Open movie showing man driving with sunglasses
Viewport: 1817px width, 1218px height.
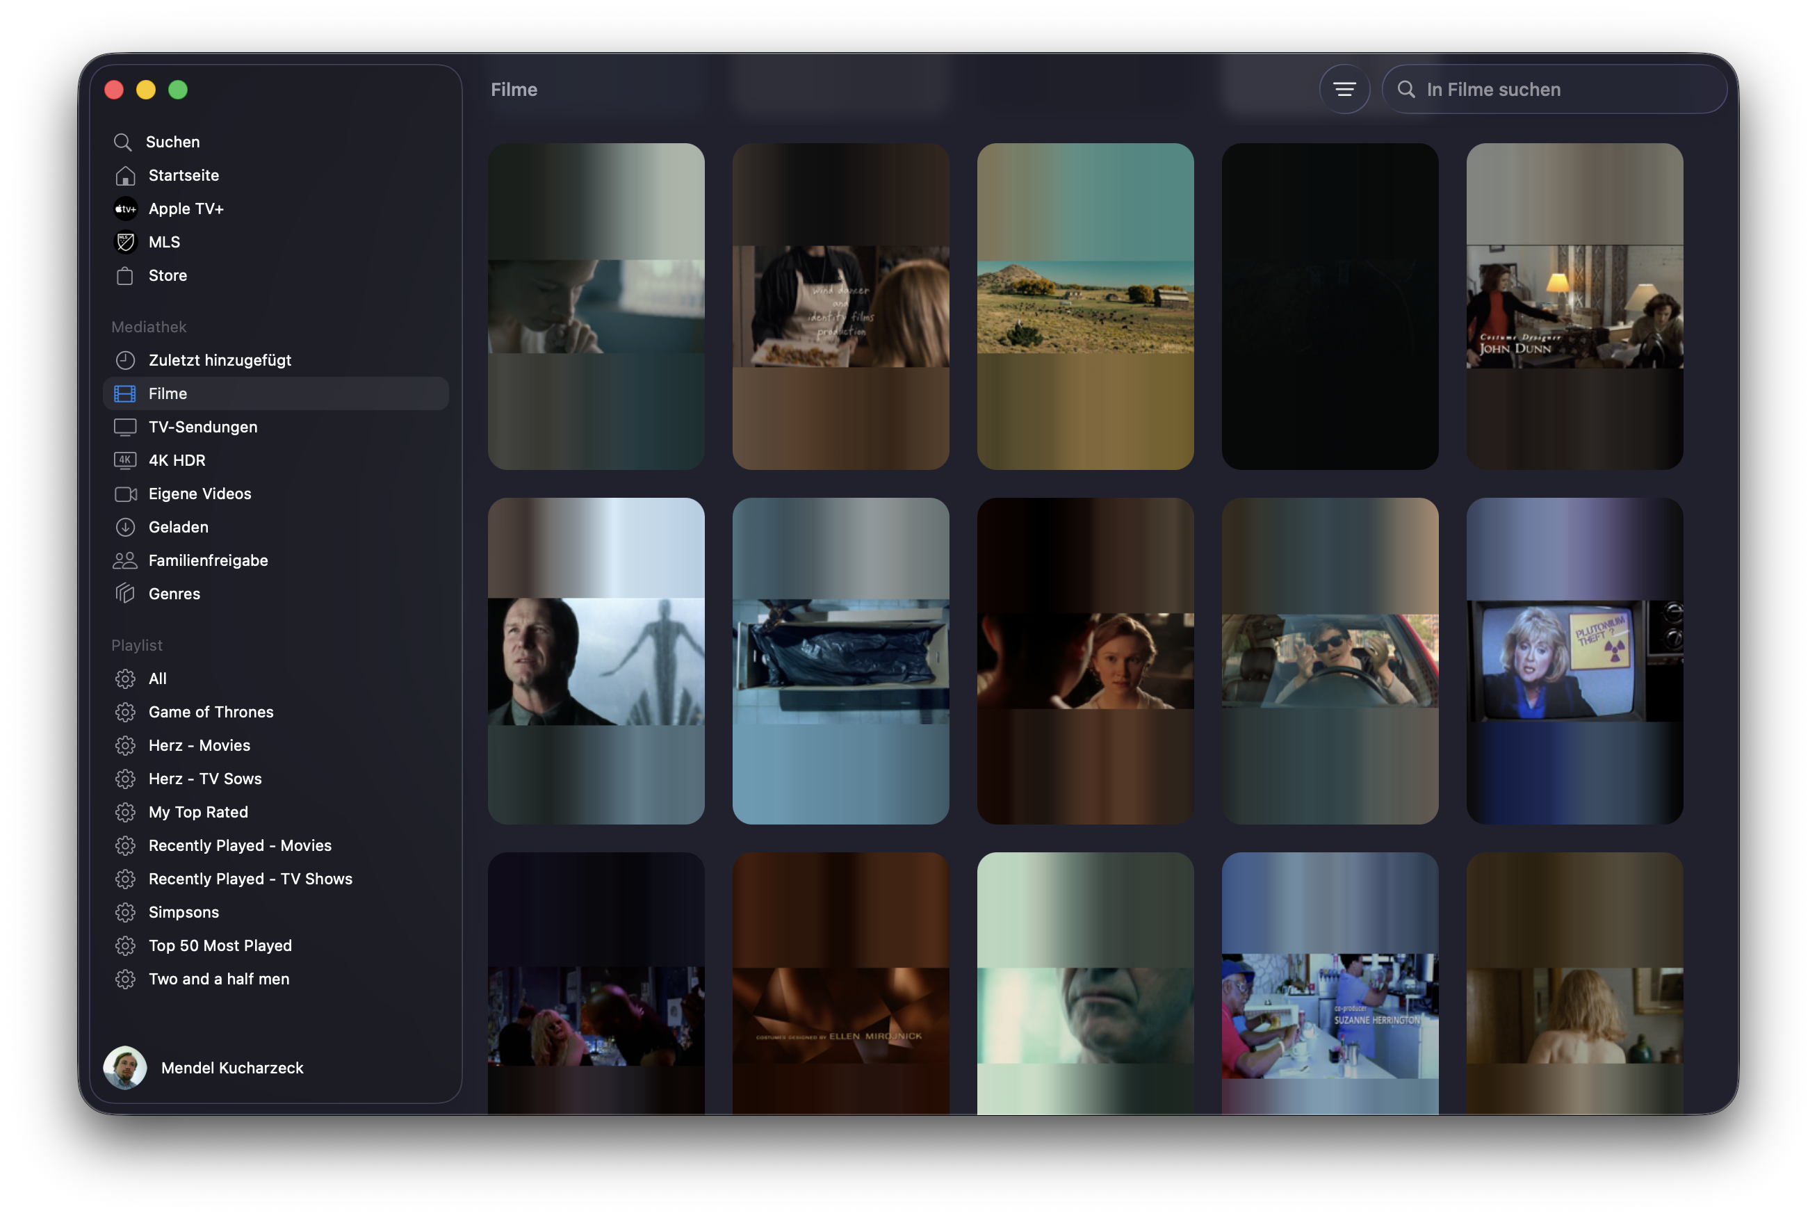[x=1329, y=661]
